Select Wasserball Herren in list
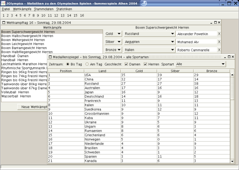 [x=24, y=96]
